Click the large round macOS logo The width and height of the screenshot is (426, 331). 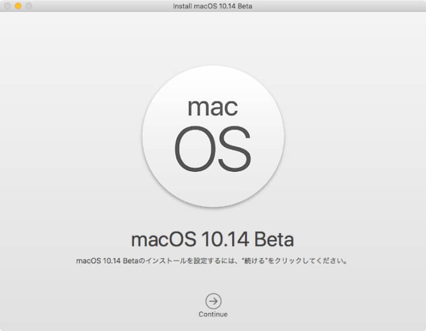coord(213,136)
